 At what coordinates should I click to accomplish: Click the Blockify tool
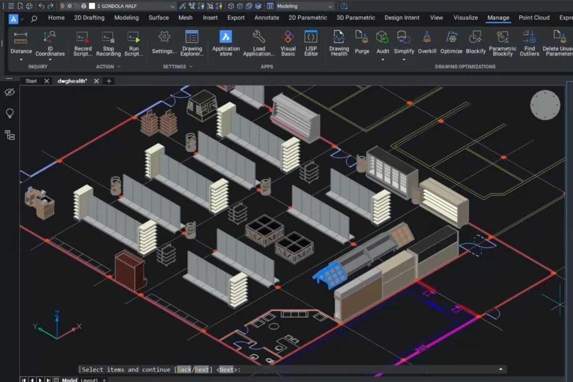click(x=475, y=43)
